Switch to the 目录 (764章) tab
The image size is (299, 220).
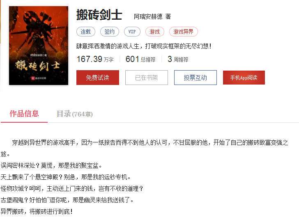[75, 114]
